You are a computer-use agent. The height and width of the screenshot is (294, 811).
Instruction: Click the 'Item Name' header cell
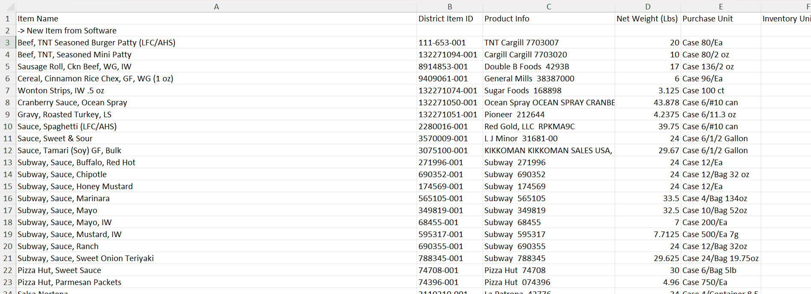pos(216,18)
